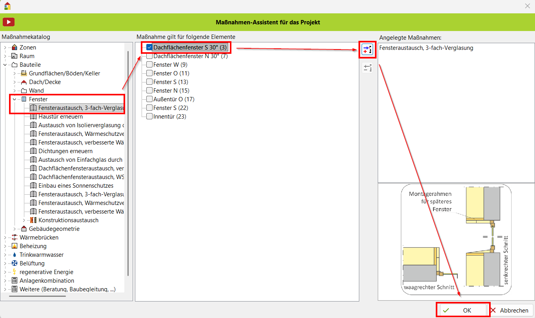The width and height of the screenshot is (535, 318).
Task: Click the Wärmebrücken icon in tree
Action: pos(15,238)
